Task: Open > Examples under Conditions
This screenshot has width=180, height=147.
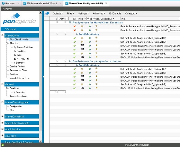Action: [19, 92]
